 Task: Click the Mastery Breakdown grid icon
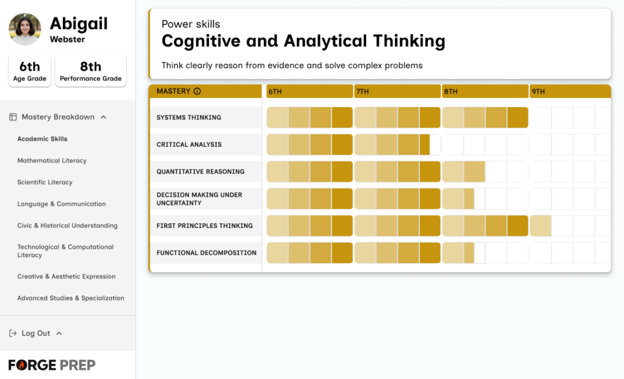tap(13, 117)
